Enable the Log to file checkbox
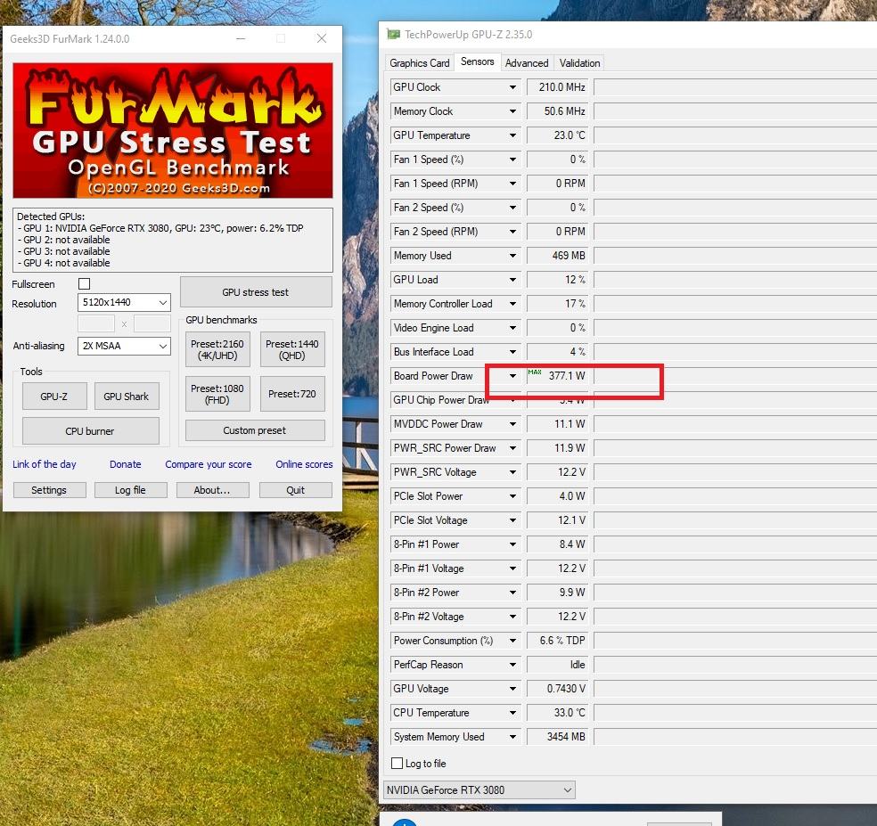This screenshot has width=877, height=826. tap(398, 764)
